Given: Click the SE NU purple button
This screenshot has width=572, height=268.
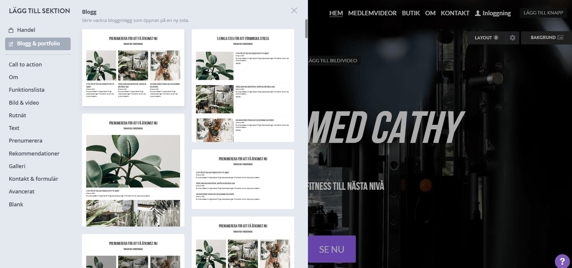Looking at the screenshot, I should click(x=332, y=249).
